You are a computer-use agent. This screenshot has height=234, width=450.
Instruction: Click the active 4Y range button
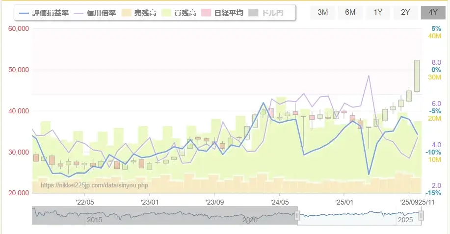[433, 12]
